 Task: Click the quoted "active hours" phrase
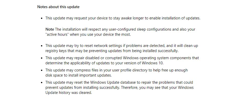point(57,34)
